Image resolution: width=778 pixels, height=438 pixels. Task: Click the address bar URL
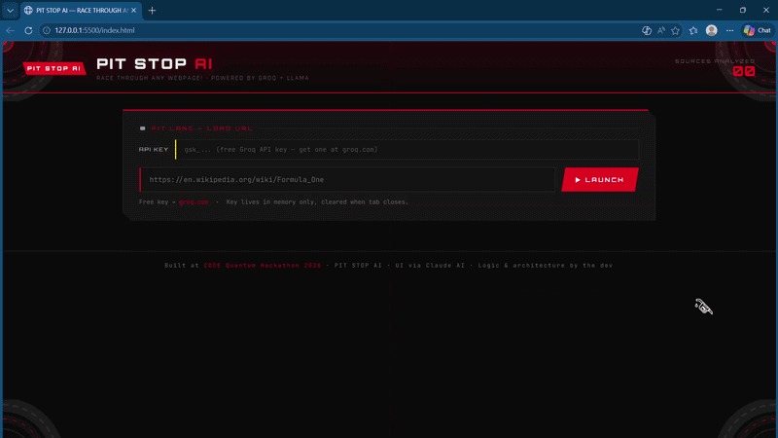point(94,30)
